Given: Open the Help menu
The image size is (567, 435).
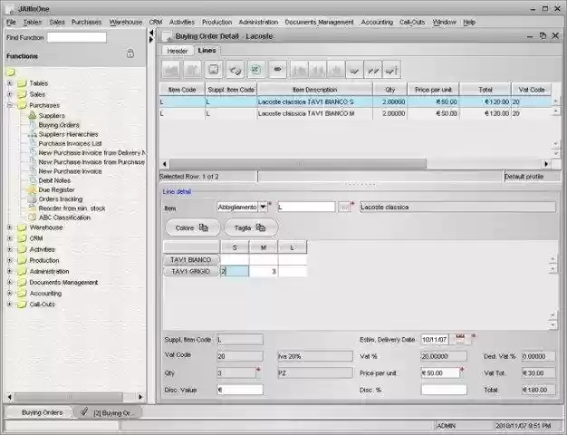Looking at the screenshot, I should click(469, 22).
